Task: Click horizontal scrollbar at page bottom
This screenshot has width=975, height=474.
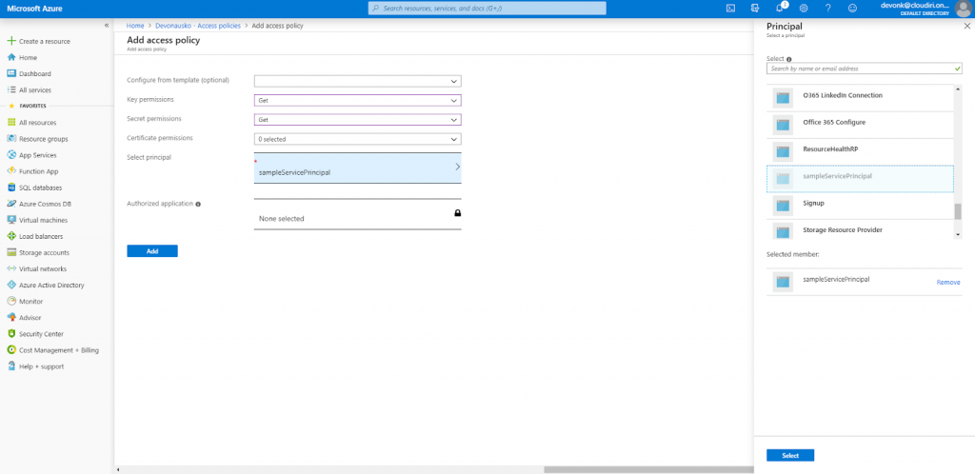Action: (x=647, y=469)
